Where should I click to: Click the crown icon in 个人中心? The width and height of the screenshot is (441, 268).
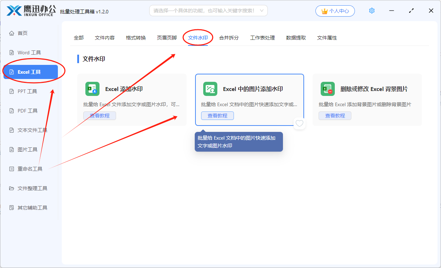tap(324, 11)
